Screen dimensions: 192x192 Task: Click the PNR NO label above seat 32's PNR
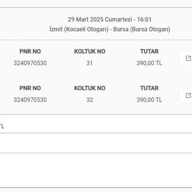[30, 88]
